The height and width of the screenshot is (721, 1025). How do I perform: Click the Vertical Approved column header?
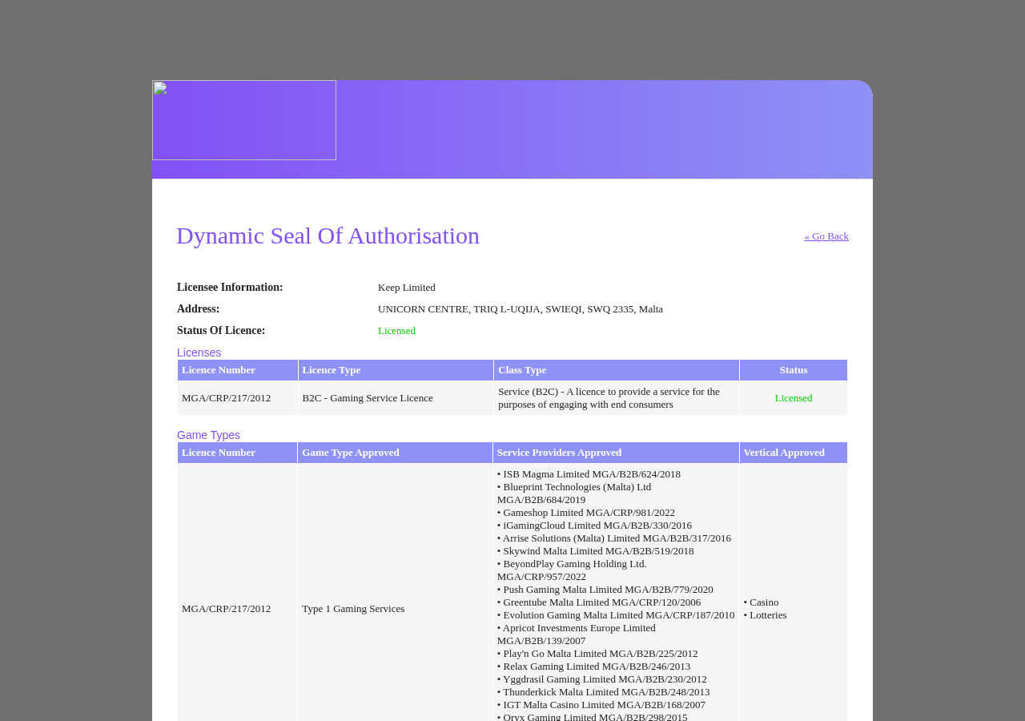794,453
